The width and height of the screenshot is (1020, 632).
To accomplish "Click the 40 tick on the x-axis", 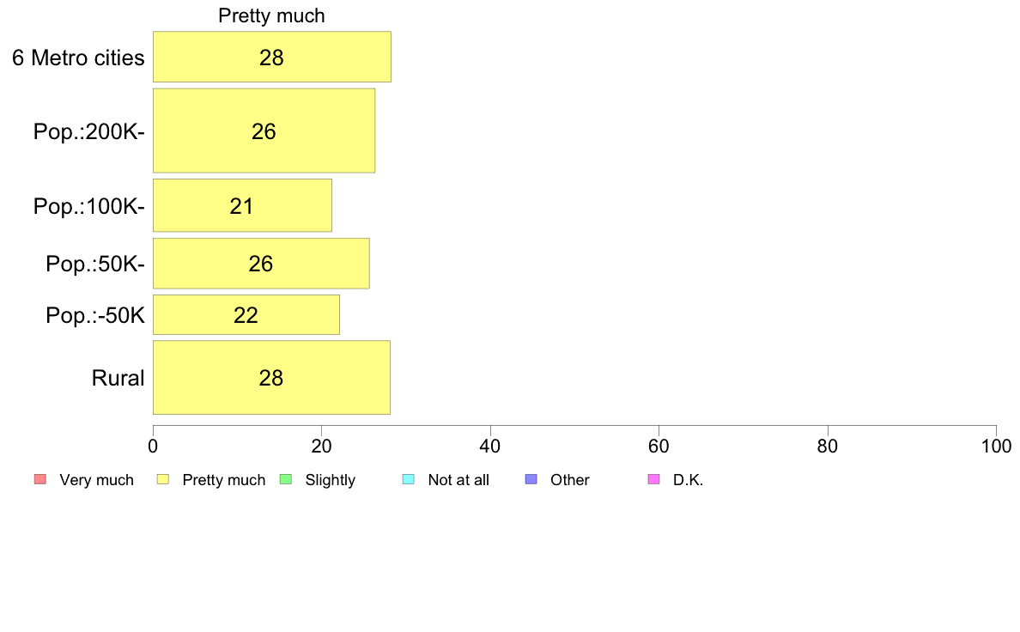I will 490,446.
